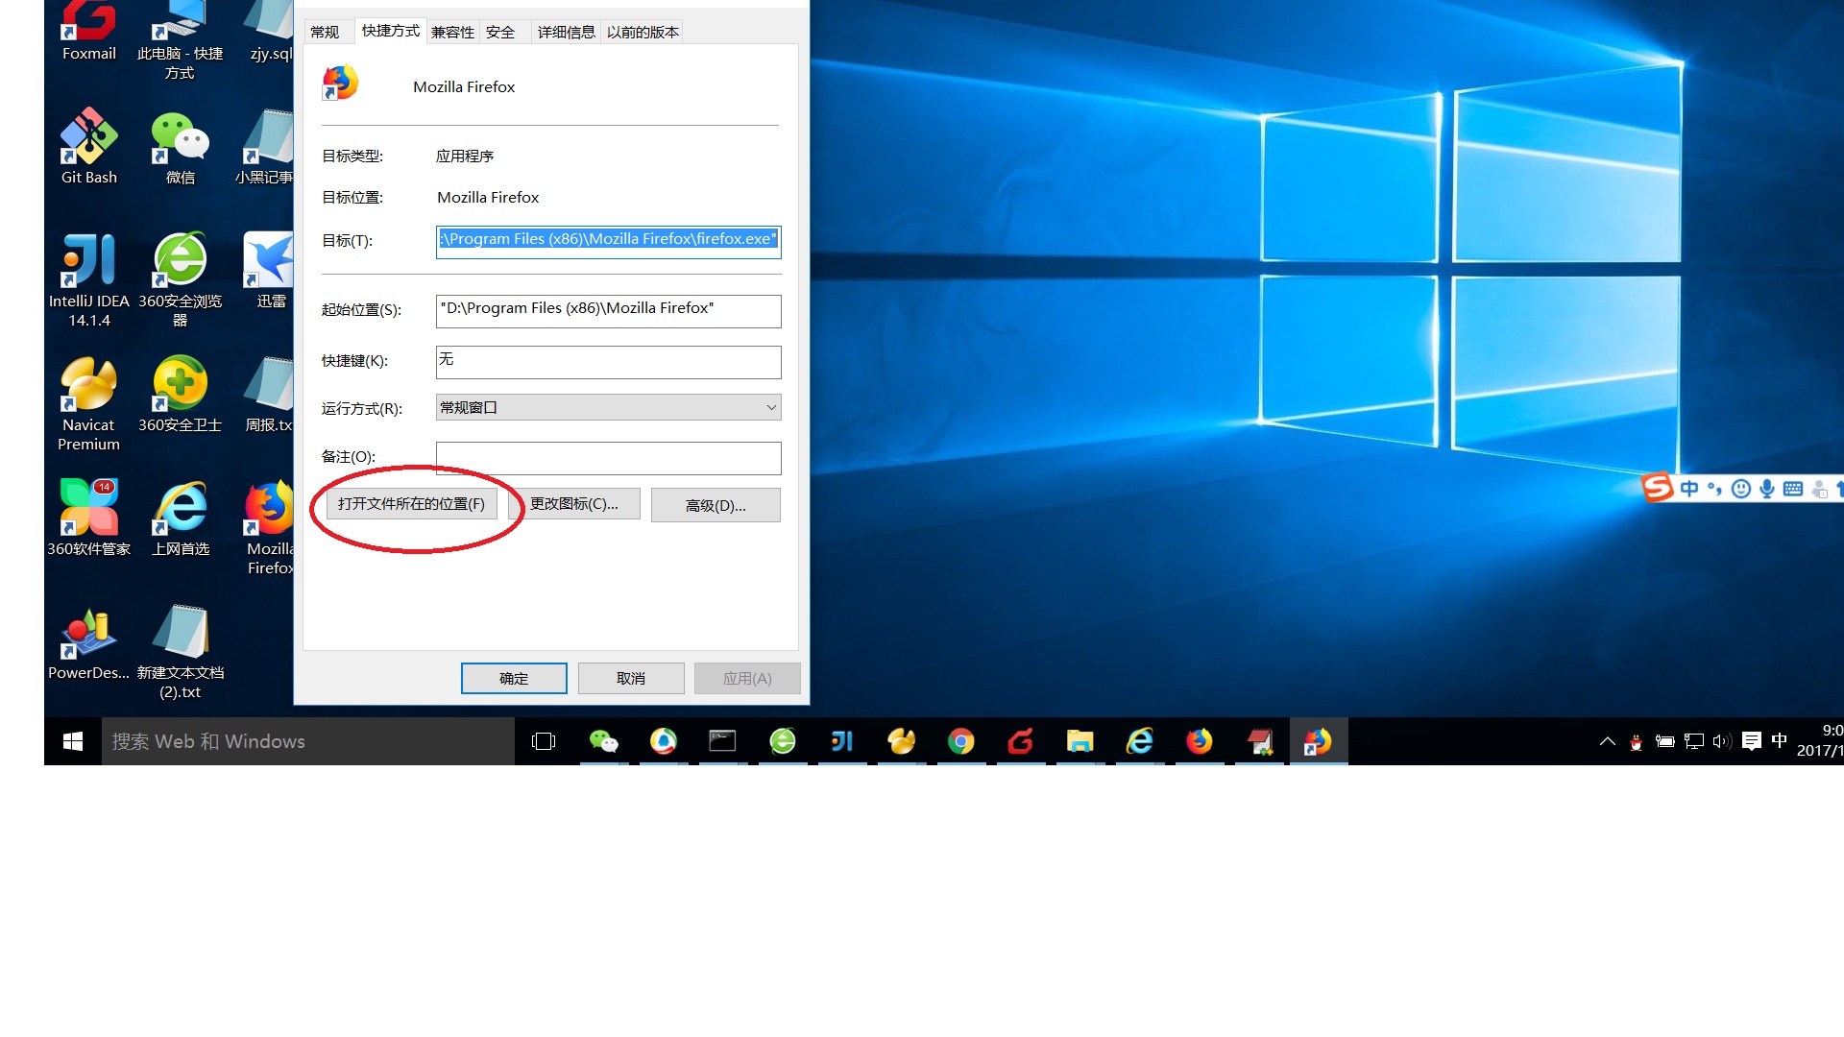The height and width of the screenshot is (1037, 1844).
Task: Open the command prompt taskbar icon
Action: point(722,741)
